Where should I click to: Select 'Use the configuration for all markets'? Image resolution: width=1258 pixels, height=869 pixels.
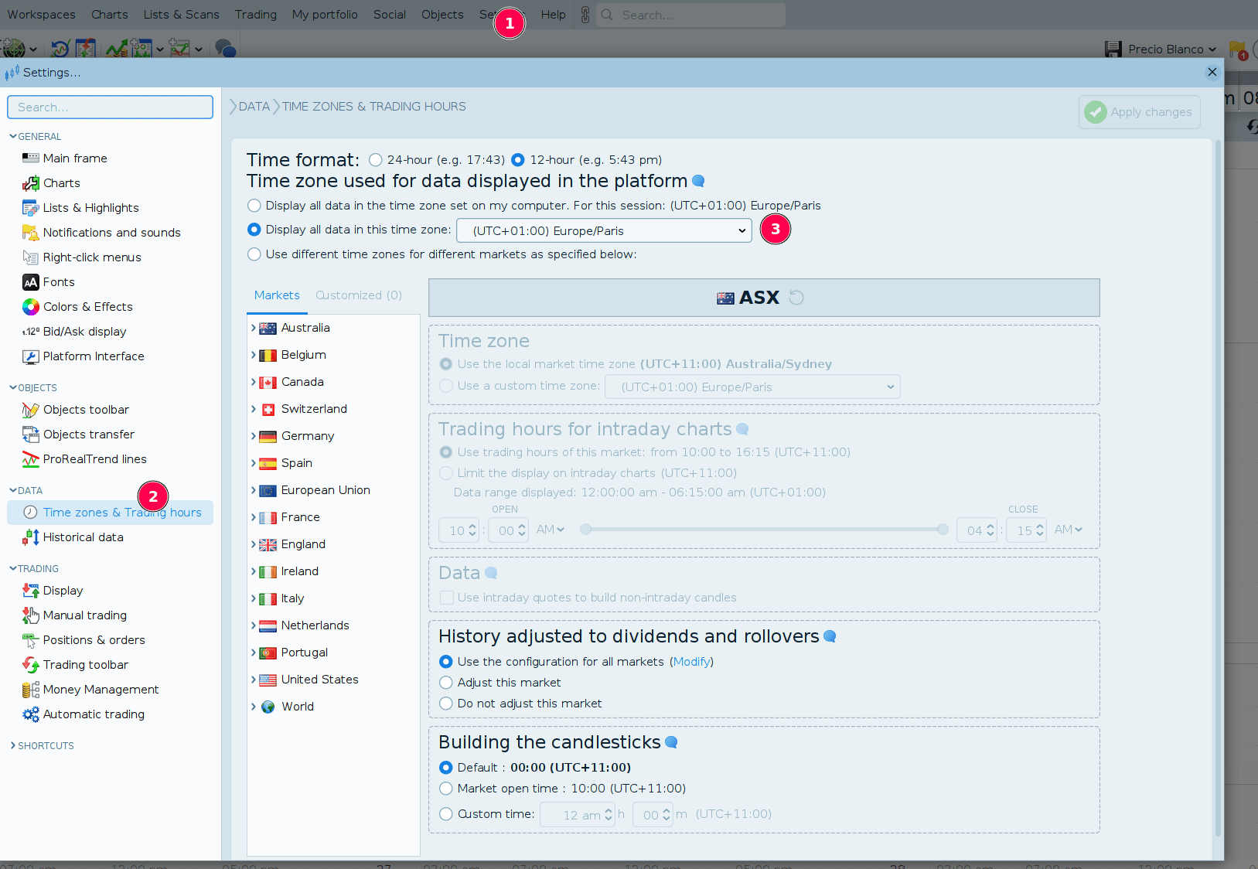pos(446,662)
